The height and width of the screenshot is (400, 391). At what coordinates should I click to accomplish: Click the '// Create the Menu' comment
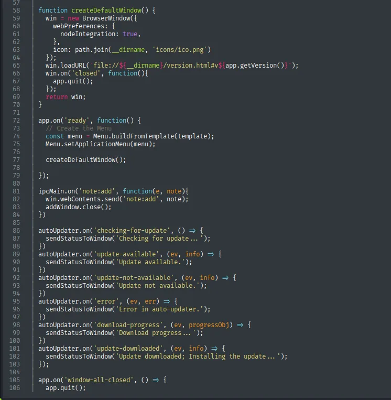tap(79, 128)
